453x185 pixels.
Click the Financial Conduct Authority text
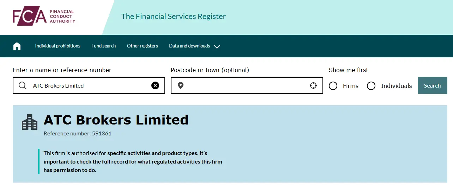(62, 17)
